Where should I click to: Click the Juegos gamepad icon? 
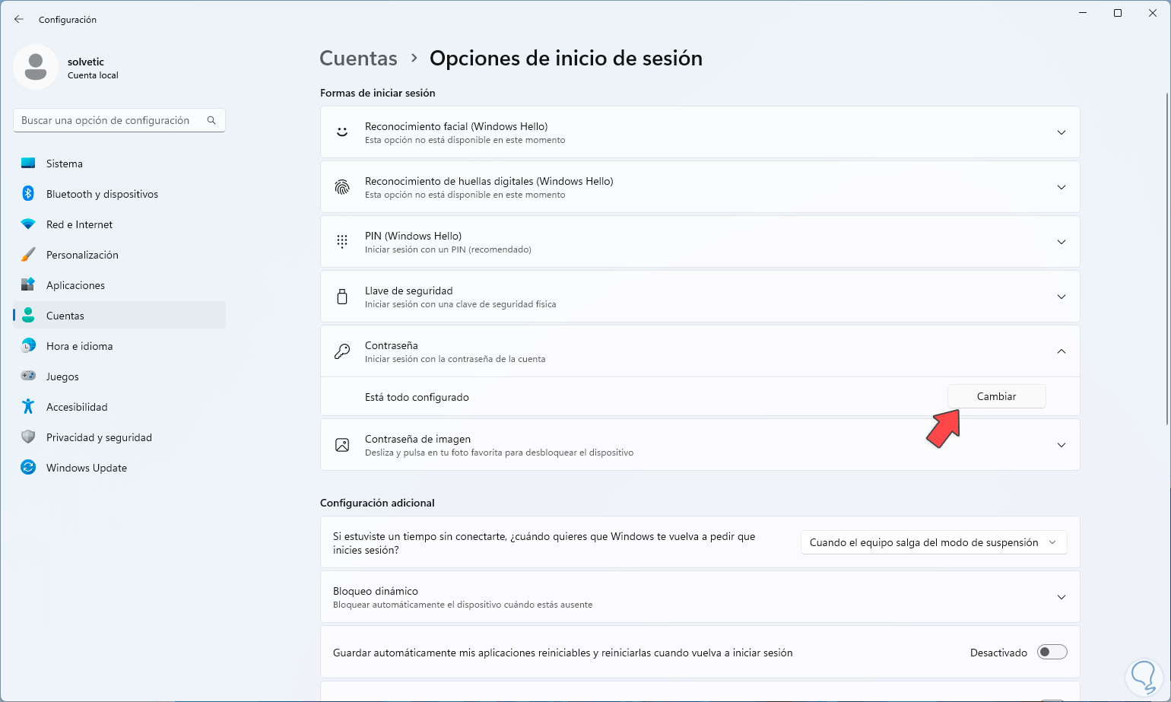coord(28,376)
